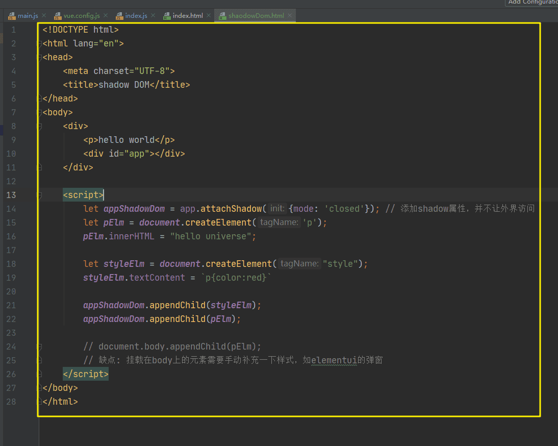Close the index.js tab
The image size is (558, 446).
click(x=153, y=16)
